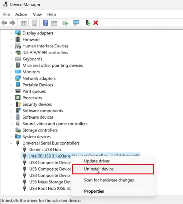
Task: Click the Network adapters icon
Action: coord(18,78)
